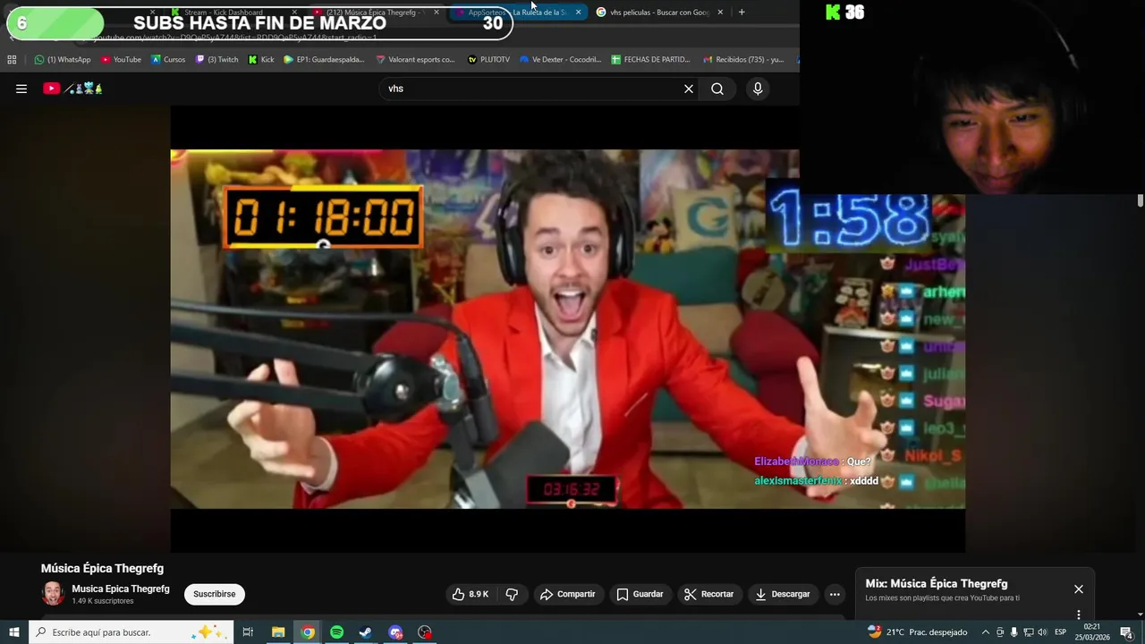Grab the page vertical scrollbar thumb
The height and width of the screenshot is (644, 1145).
(1141, 201)
